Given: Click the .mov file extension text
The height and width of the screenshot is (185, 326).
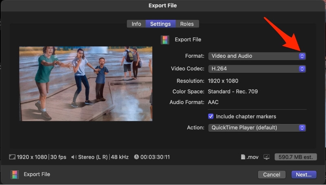Looking at the screenshot, I should (x=253, y=157).
